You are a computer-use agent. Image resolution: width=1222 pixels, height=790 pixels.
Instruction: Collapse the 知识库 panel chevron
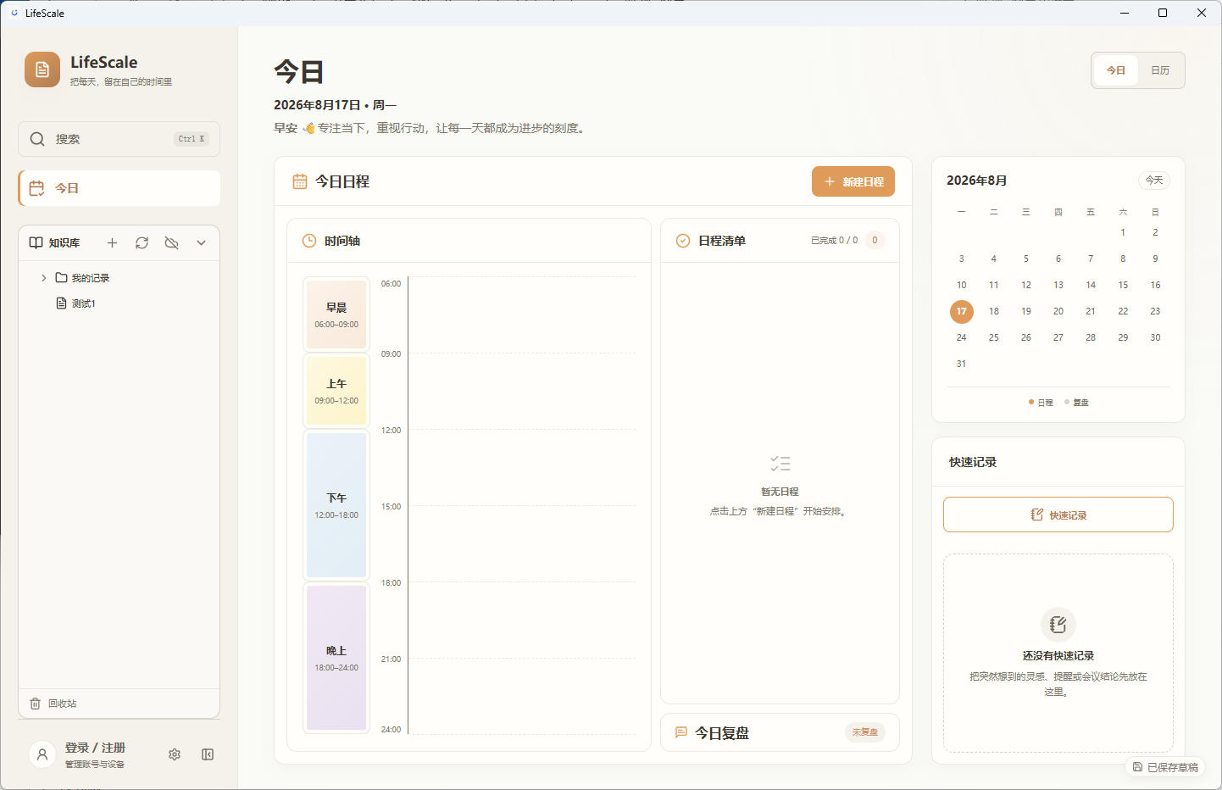coord(201,242)
